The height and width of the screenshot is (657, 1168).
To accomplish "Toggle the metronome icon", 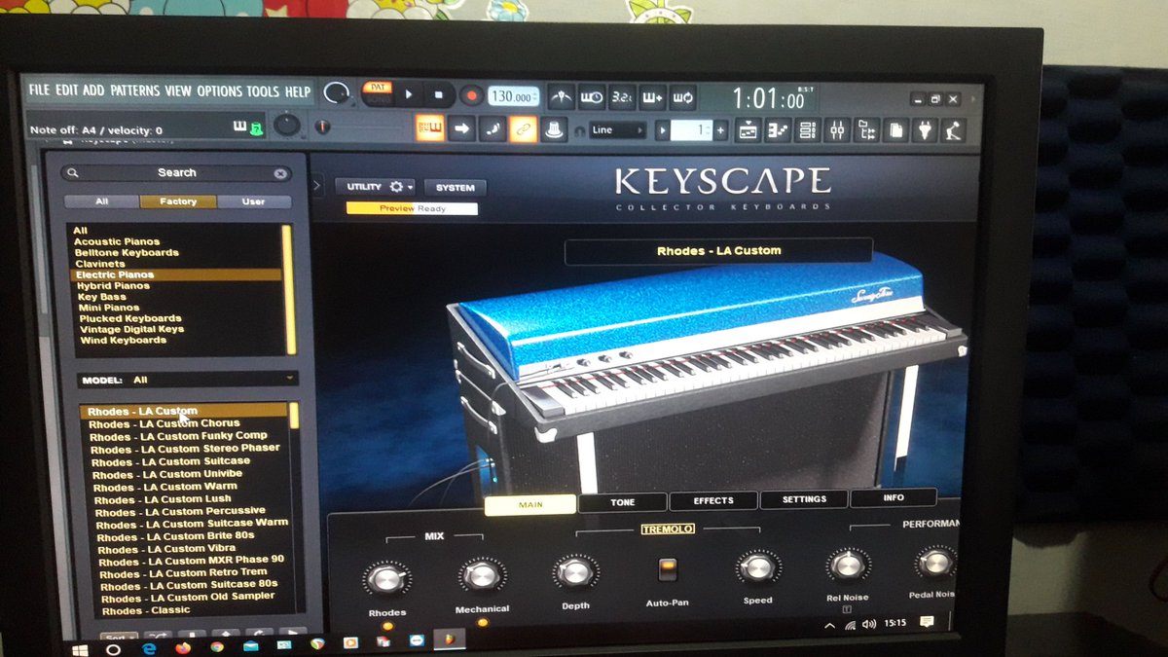I will click(561, 96).
